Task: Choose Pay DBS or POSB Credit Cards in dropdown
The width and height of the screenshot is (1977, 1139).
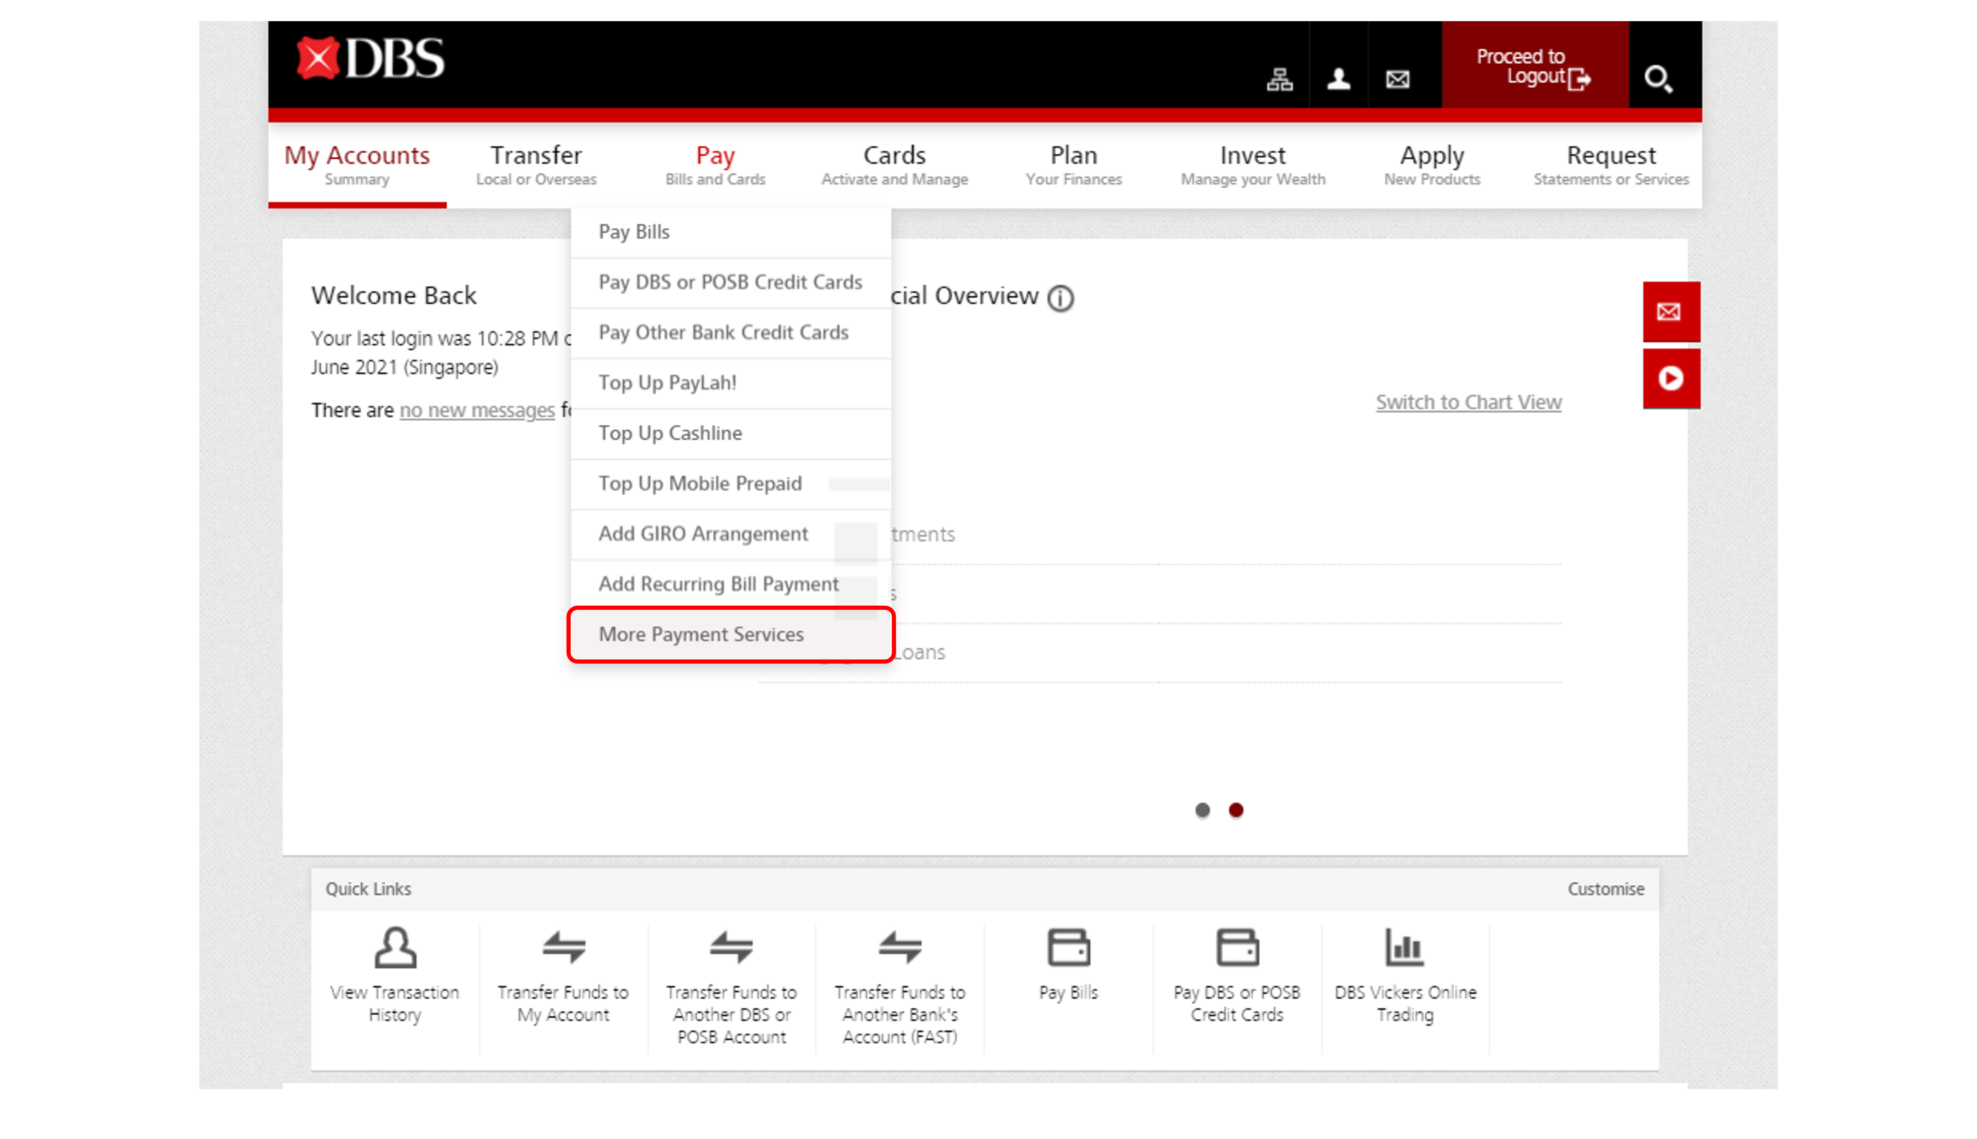Action: coord(731,283)
